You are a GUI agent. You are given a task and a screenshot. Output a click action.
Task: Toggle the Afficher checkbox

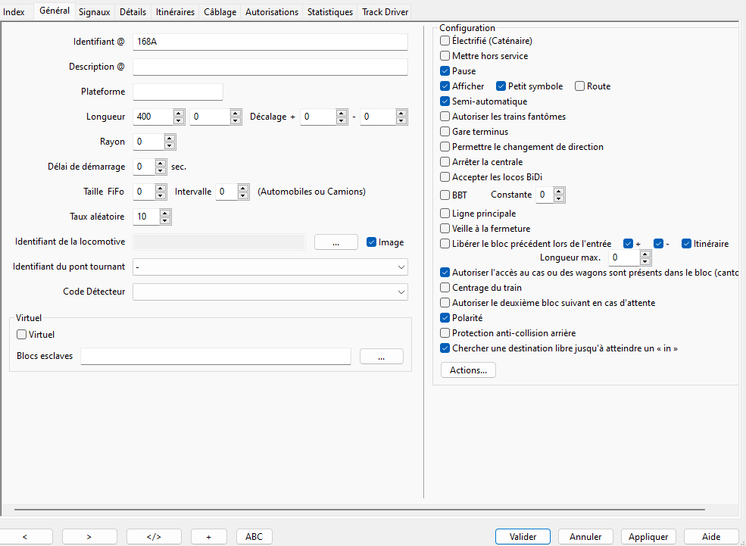click(x=445, y=86)
